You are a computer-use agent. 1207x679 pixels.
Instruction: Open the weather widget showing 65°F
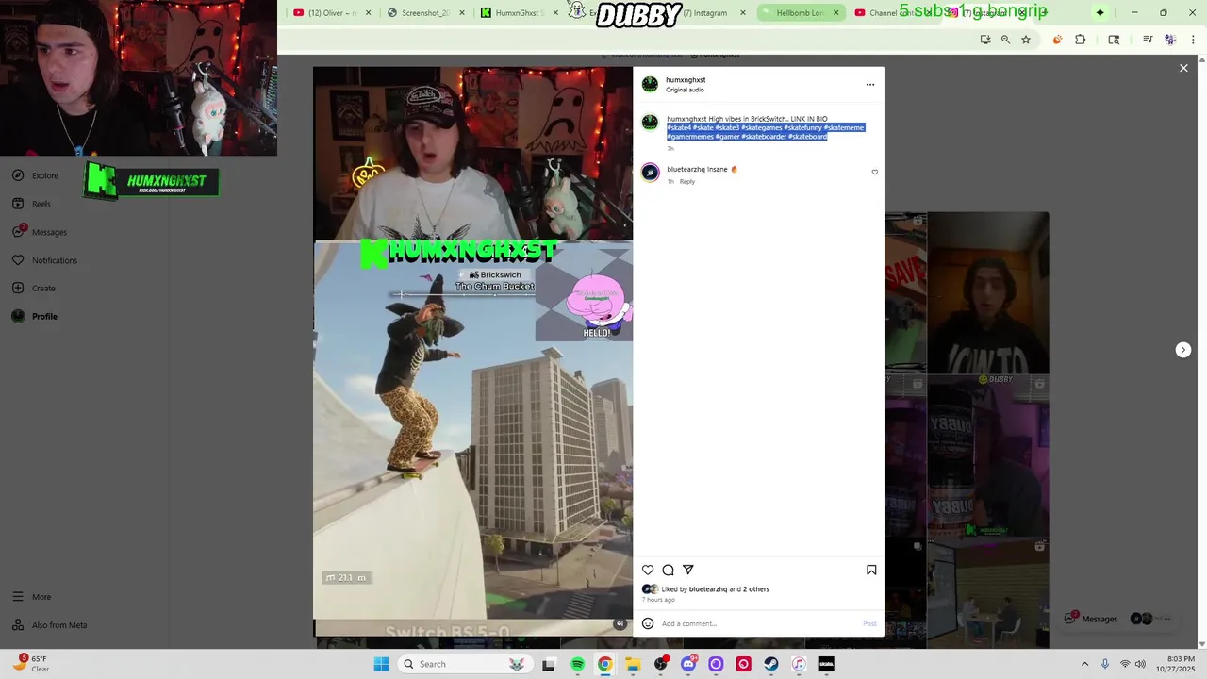pos(31,664)
